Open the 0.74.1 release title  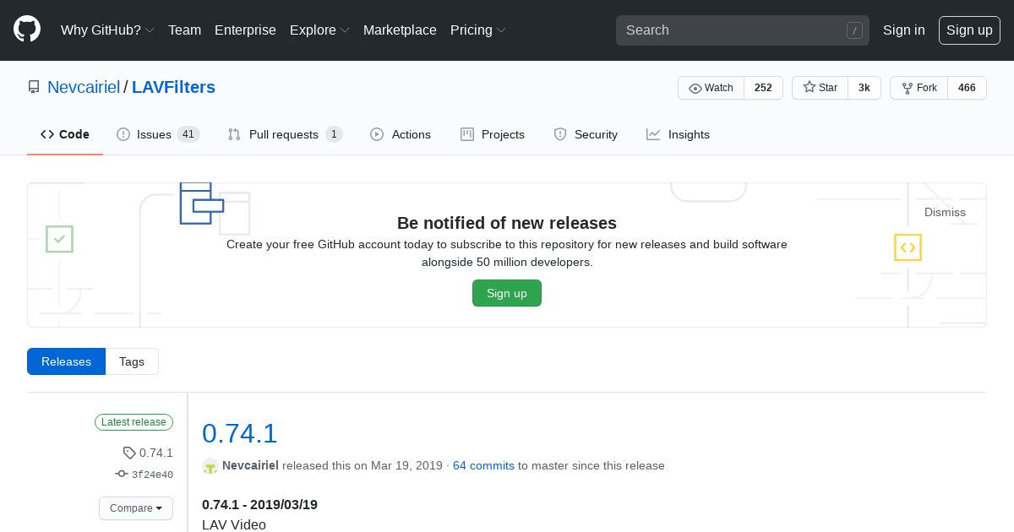[x=240, y=433]
